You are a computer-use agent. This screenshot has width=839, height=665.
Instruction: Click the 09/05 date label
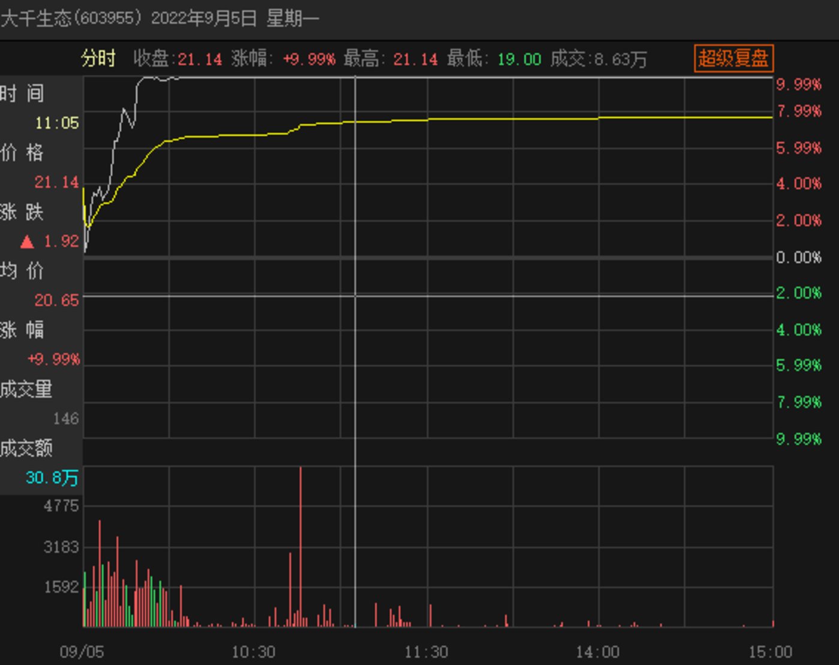(x=82, y=652)
